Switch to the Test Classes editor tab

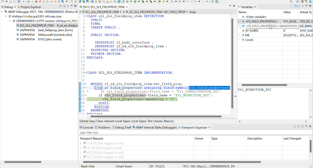tap(155, 121)
